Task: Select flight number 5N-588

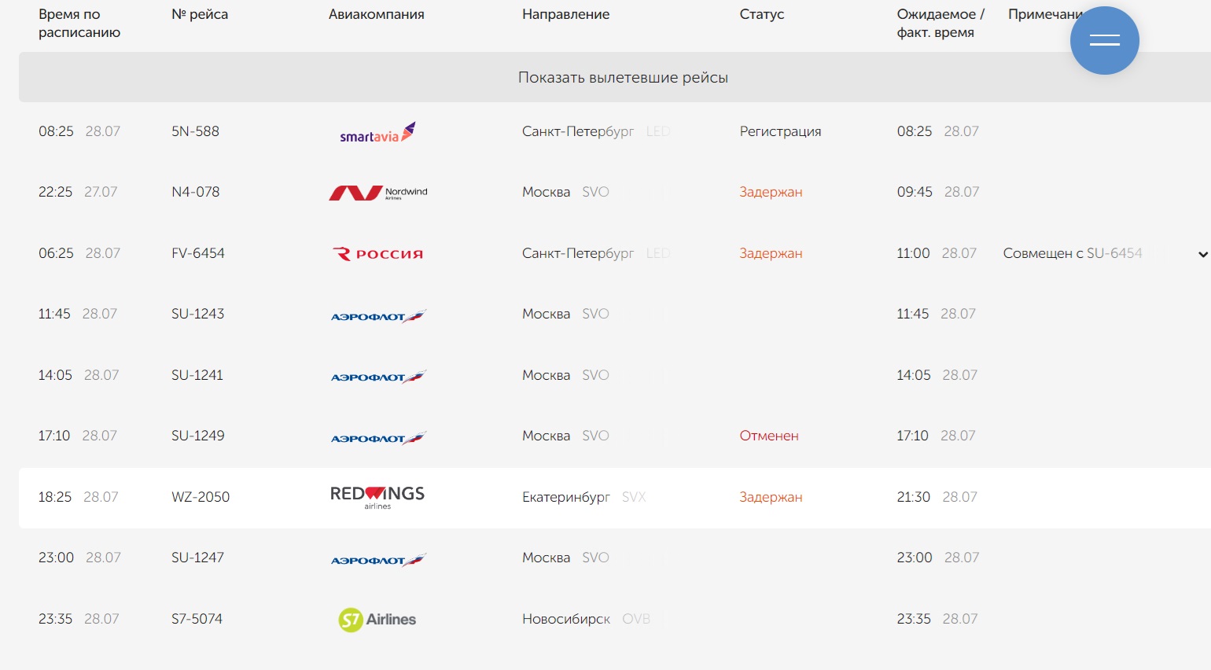Action: pos(195,131)
